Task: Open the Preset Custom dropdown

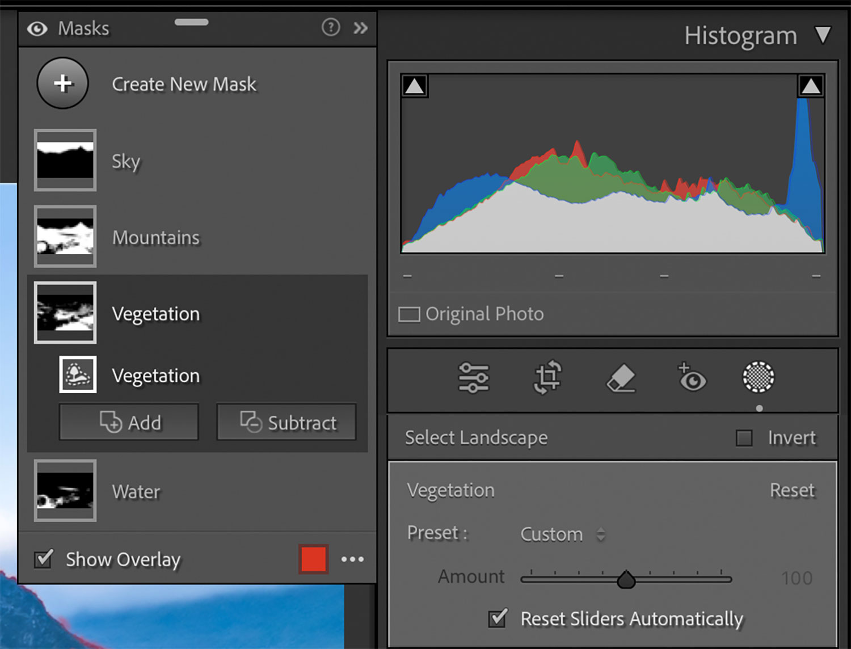Action: point(559,534)
